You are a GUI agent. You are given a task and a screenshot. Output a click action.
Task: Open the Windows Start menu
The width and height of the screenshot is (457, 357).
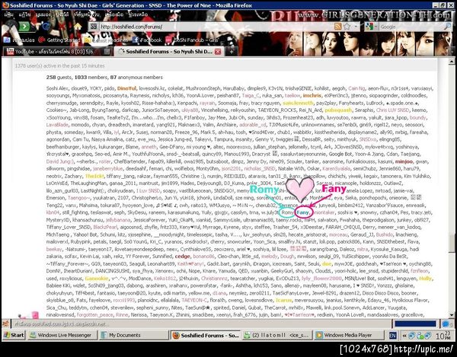pyautogui.click(x=14, y=335)
